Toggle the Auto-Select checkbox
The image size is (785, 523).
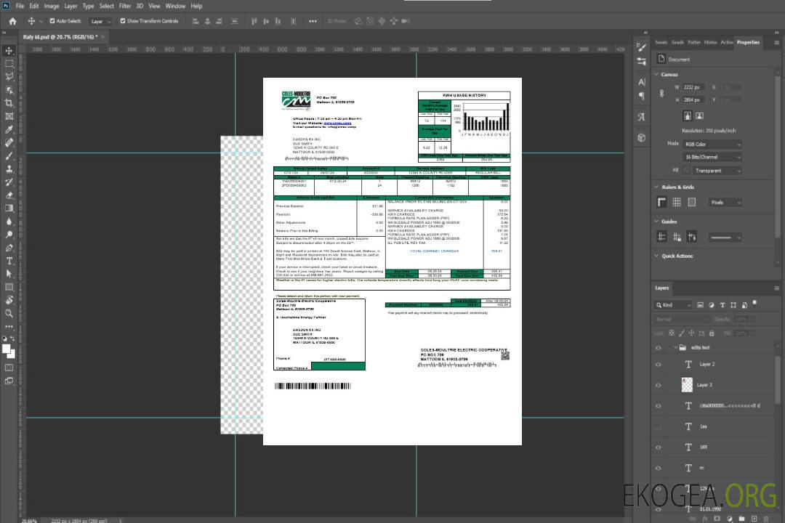(52, 21)
